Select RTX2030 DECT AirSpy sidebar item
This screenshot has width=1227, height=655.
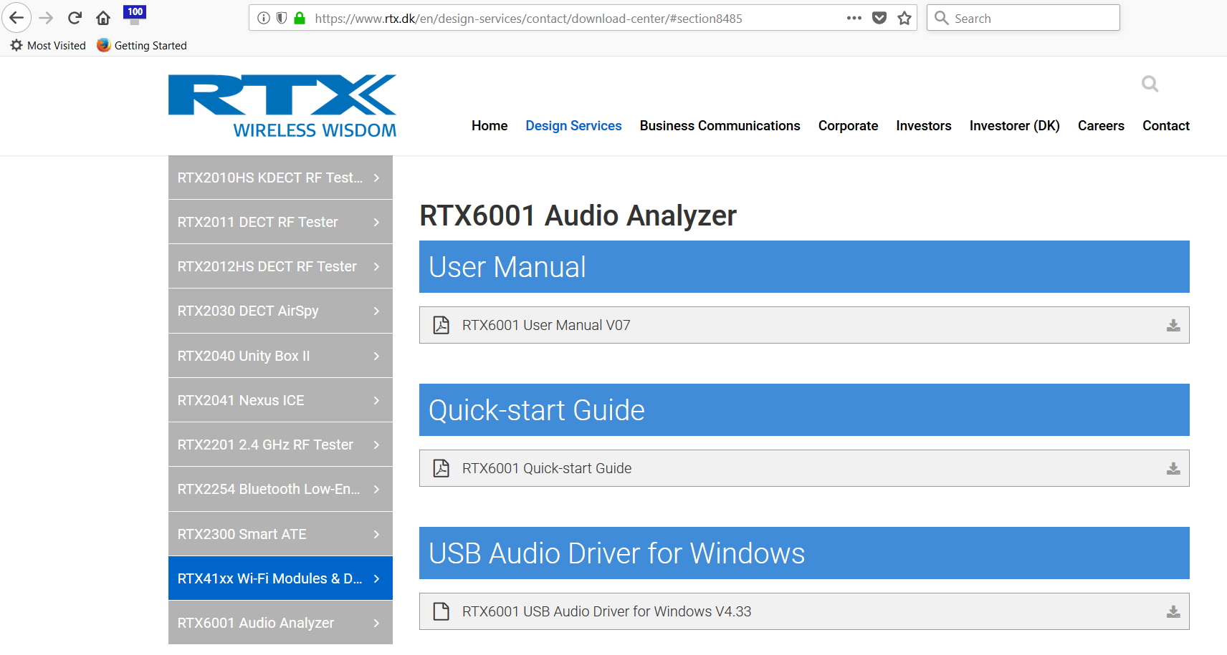(x=280, y=311)
